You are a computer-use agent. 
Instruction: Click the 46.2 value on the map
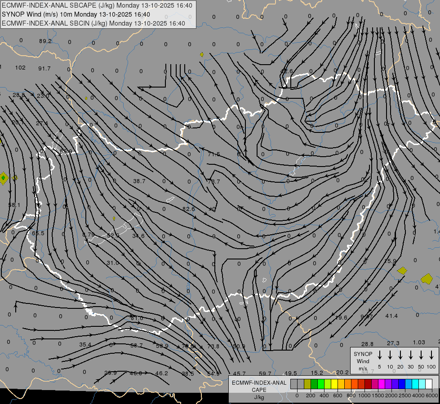click(x=162, y=373)
